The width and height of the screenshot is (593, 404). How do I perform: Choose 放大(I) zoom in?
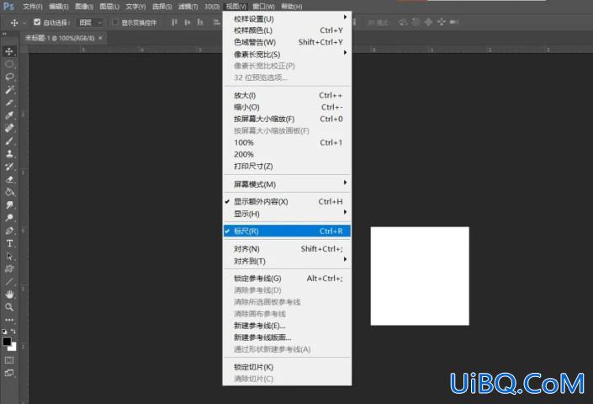[287, 95]
